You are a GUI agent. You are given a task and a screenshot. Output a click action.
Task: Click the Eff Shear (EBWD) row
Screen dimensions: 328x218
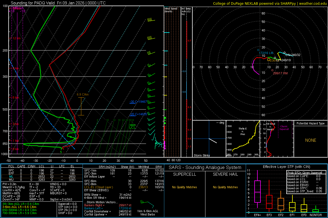124,190
